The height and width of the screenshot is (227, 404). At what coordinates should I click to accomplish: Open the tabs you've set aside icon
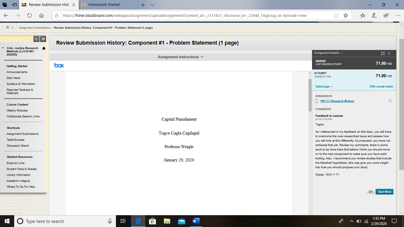coord(5,5)
